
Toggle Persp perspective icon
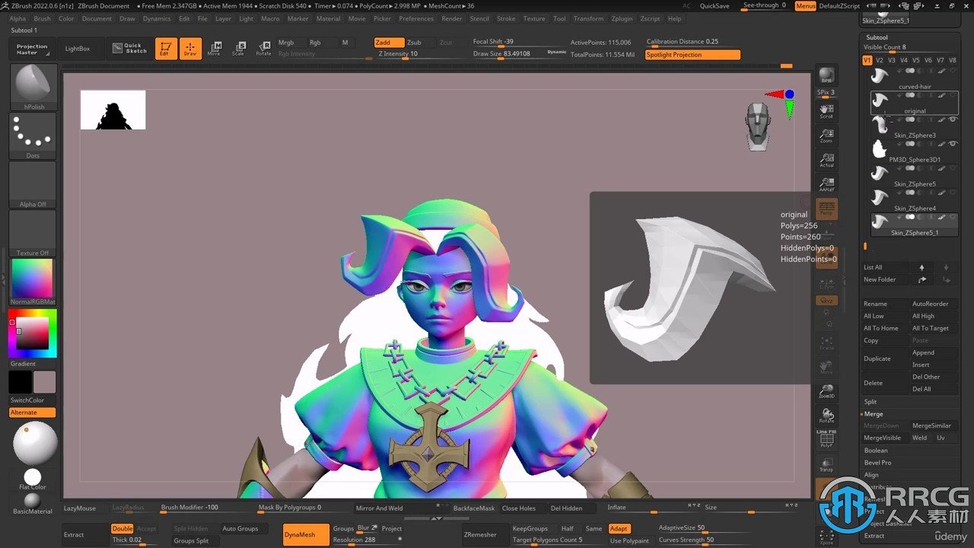coord(826,209)
